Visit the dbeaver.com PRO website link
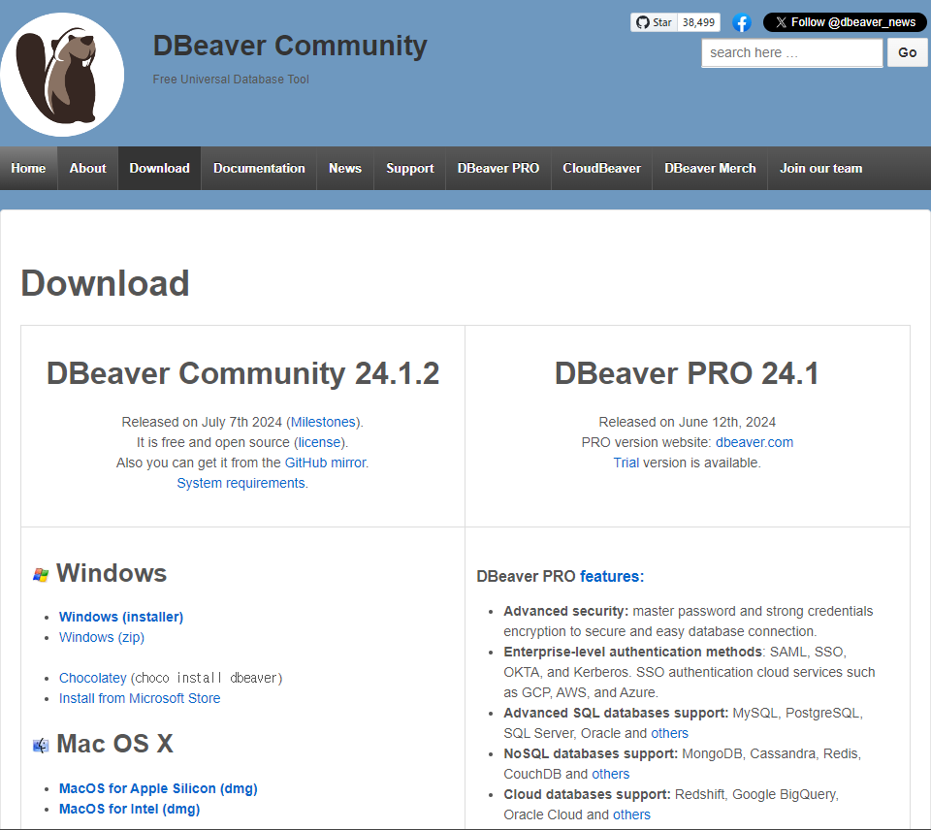The image size is (931, 830). [x=754, y=442]
